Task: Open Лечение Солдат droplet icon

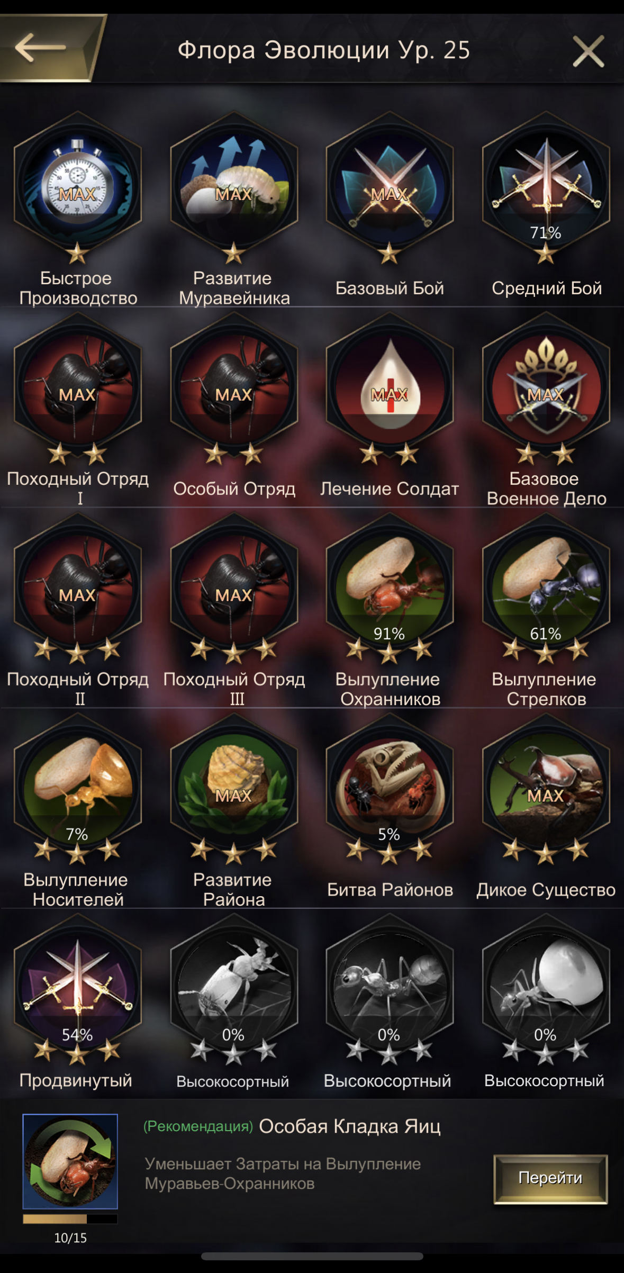Action: pyautogui.click(x=390, y=384)
